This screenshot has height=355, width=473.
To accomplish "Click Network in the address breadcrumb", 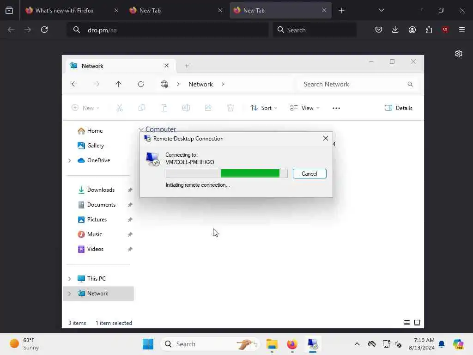I will 200,84.
